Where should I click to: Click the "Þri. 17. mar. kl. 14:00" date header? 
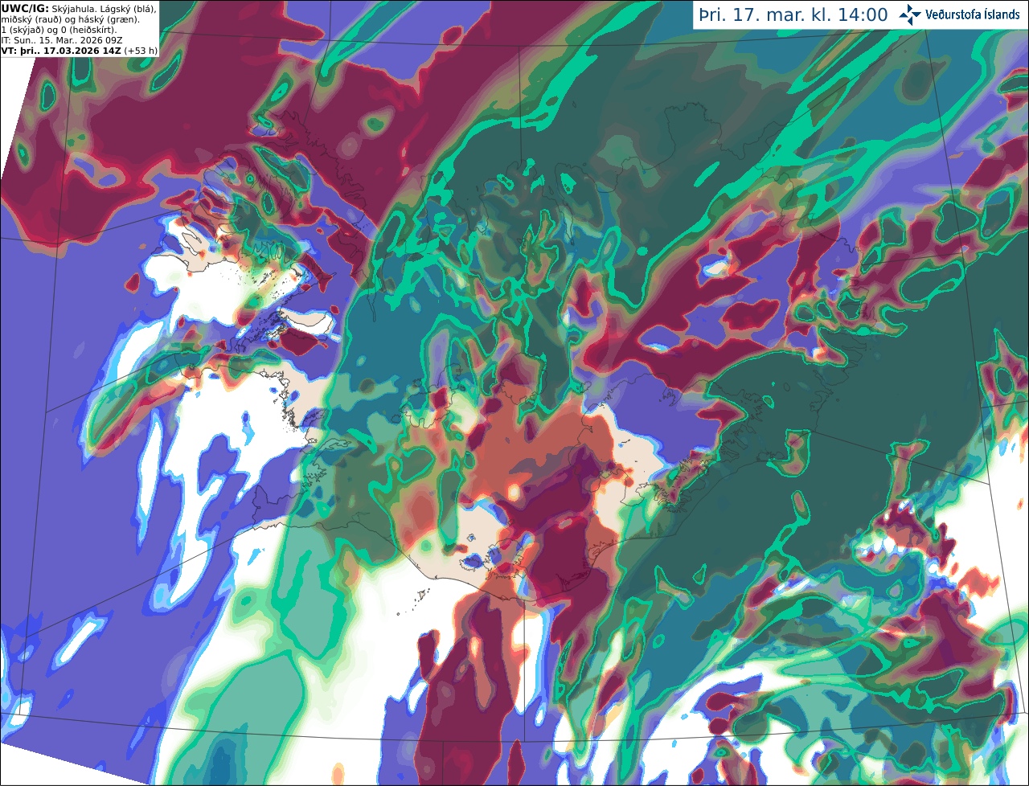[x=793, y=15]
